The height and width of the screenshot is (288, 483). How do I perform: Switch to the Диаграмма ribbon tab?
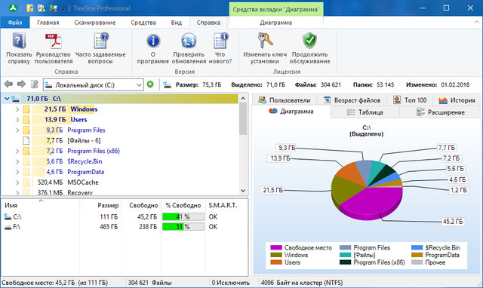pos(275,23)
